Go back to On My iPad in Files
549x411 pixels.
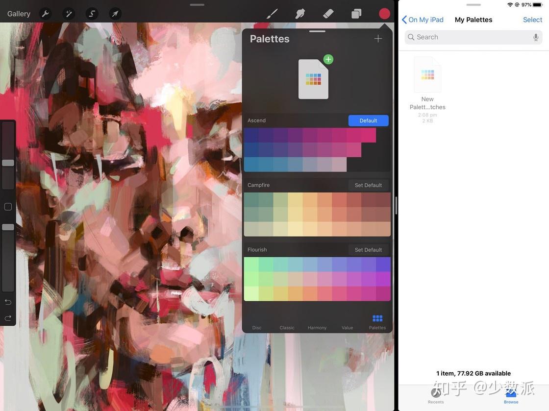point(423,20)
